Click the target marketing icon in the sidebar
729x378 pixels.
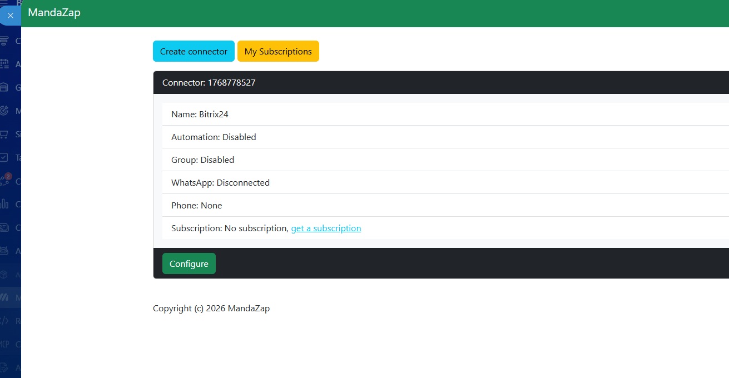pyautogui.click(x=4, y=111)
